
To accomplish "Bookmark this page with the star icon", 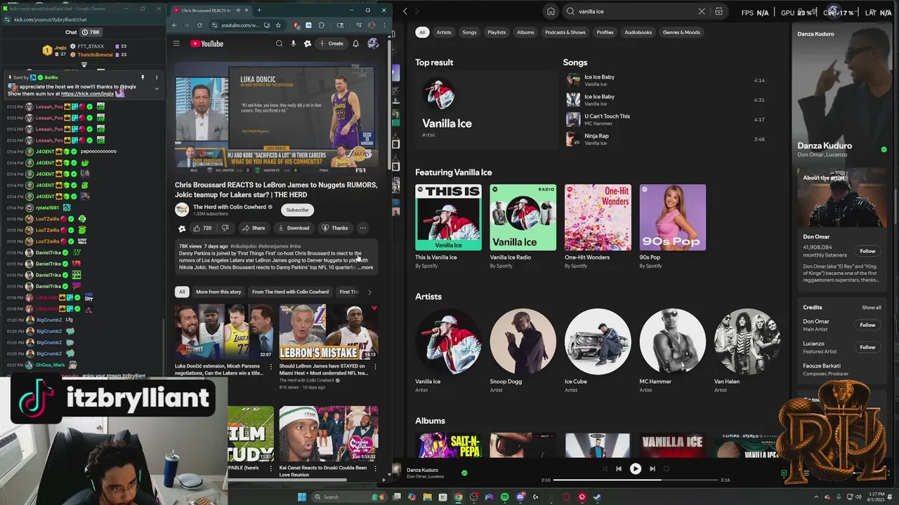I will (x=278, y=25).
